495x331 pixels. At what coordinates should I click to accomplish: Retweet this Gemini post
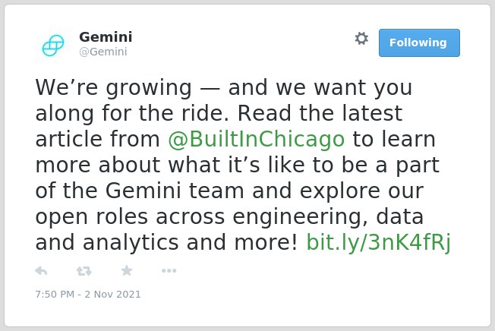click(84, 271)
